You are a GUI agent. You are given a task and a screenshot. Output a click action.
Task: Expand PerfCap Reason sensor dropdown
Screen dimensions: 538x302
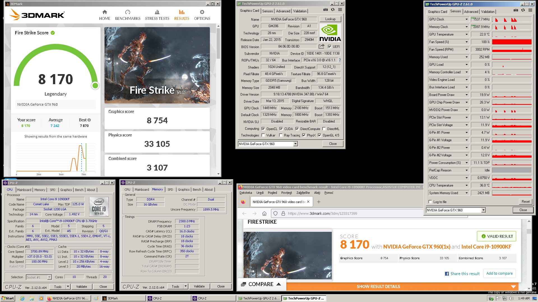point(467,170)
